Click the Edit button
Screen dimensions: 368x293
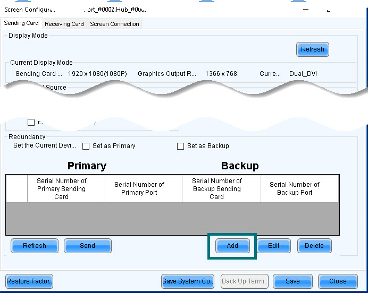(274, 246)
